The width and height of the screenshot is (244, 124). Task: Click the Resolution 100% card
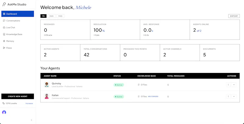115,30
